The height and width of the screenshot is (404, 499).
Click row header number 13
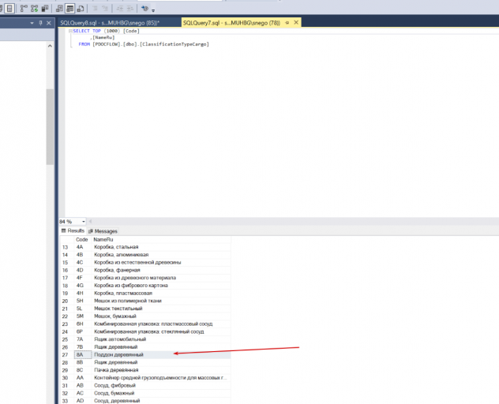67,247
